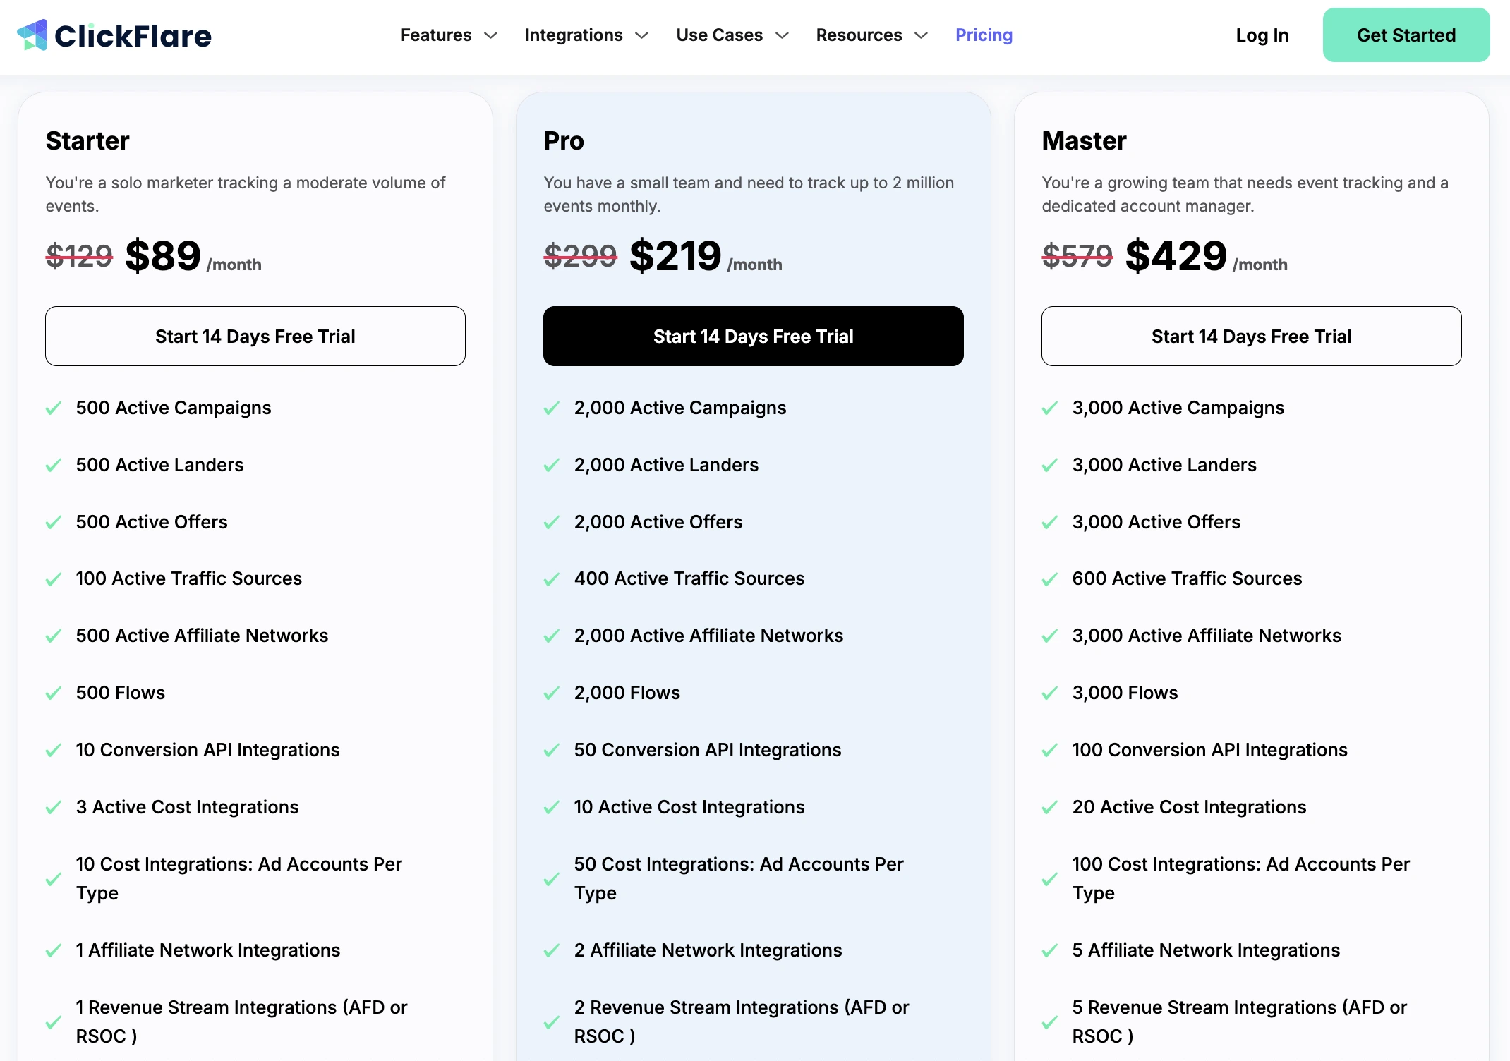This screenshot has height=1061, width=1510.
Task: Click the $89 Starter price
Action: 163,255
